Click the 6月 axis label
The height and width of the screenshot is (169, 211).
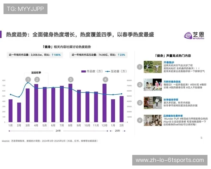click(53, 125)
